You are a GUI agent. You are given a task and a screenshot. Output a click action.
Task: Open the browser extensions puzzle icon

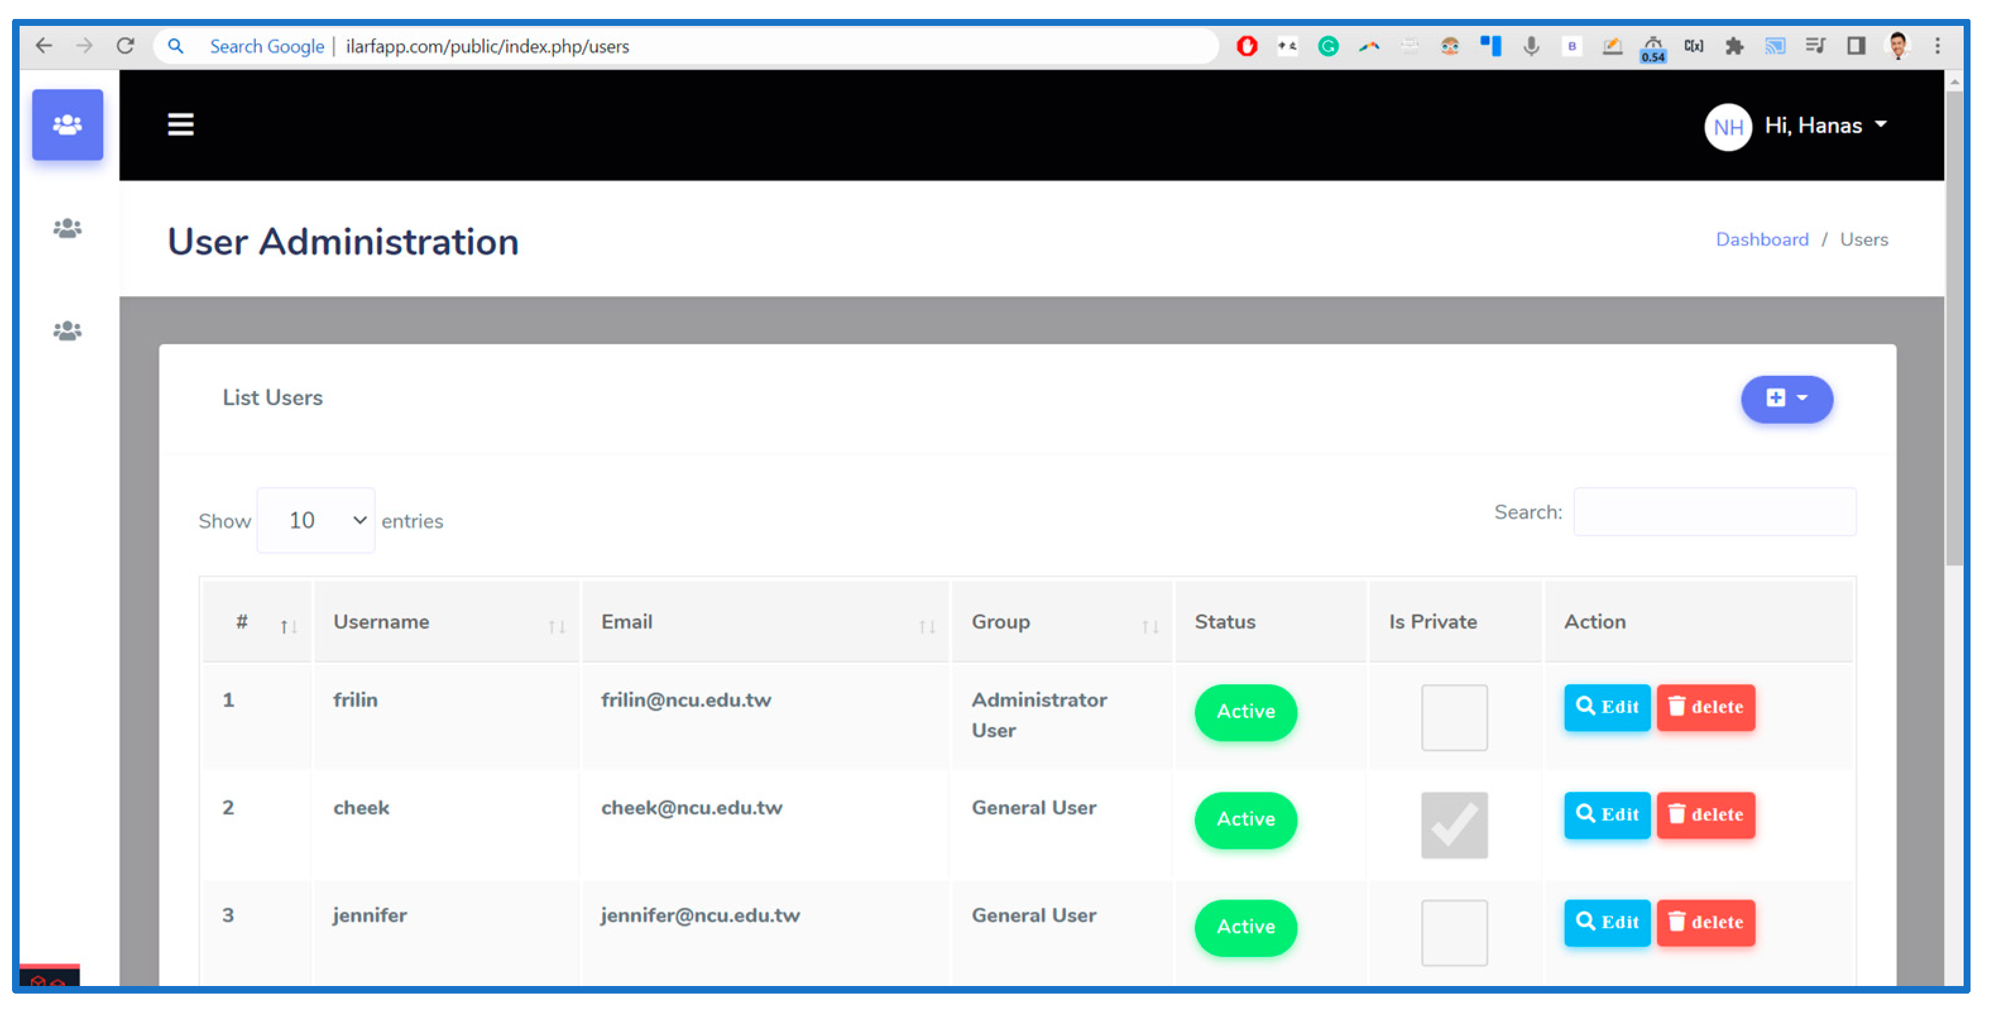1734,45
